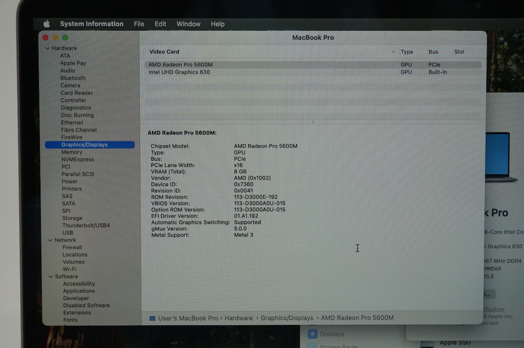Open the File menu
The image size is (524, 348).
coord(139,24)
